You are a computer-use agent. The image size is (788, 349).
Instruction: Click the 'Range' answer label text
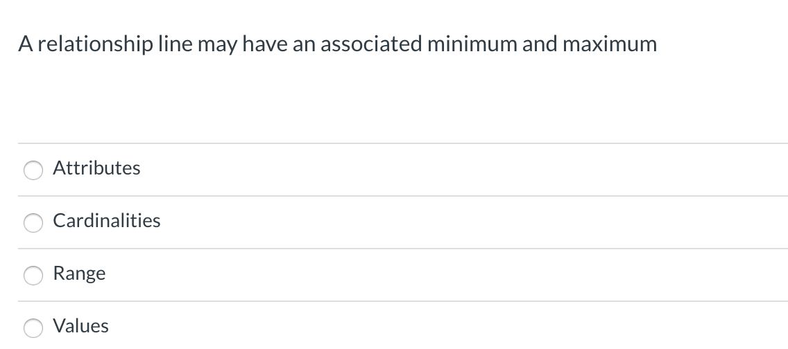[79, 274]
